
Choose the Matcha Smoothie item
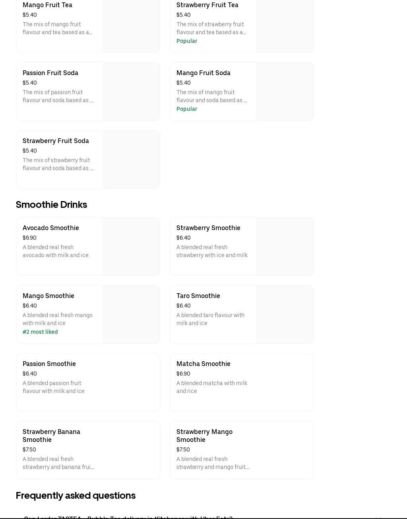(x=203, y=364)
